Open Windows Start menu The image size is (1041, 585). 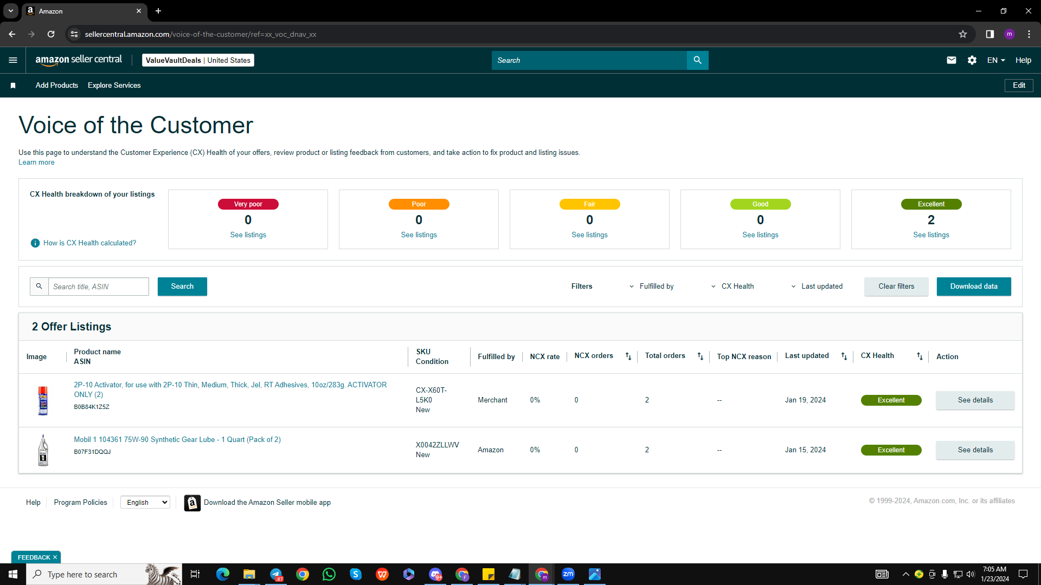pyautogui.click(x=13, y=574)
